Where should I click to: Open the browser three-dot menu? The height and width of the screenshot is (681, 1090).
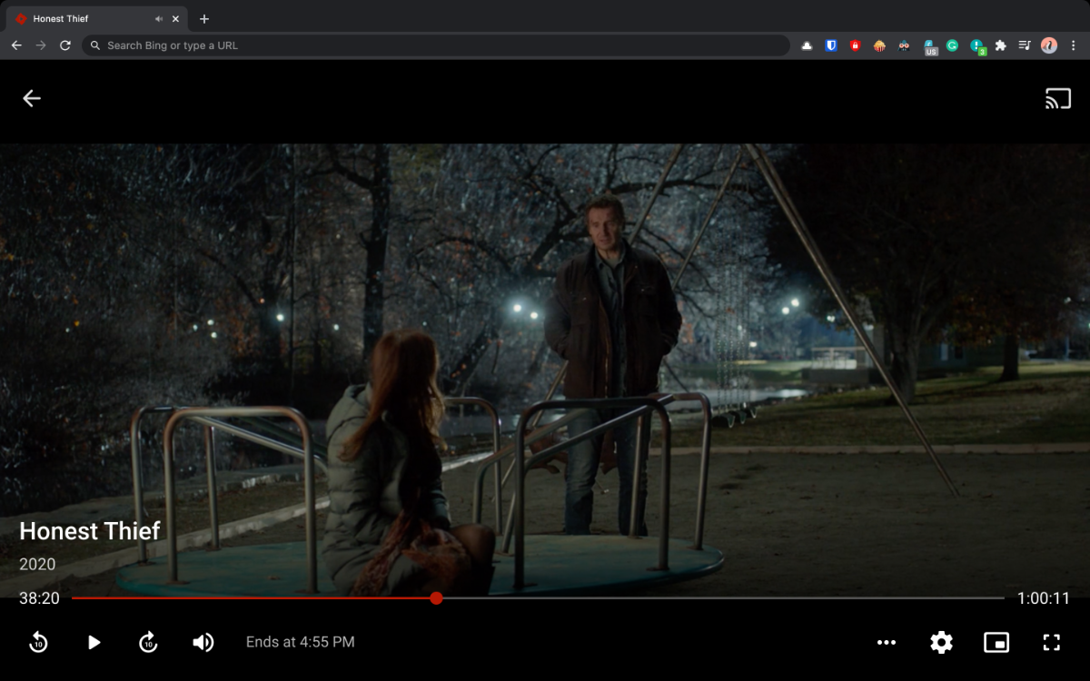1074,45
